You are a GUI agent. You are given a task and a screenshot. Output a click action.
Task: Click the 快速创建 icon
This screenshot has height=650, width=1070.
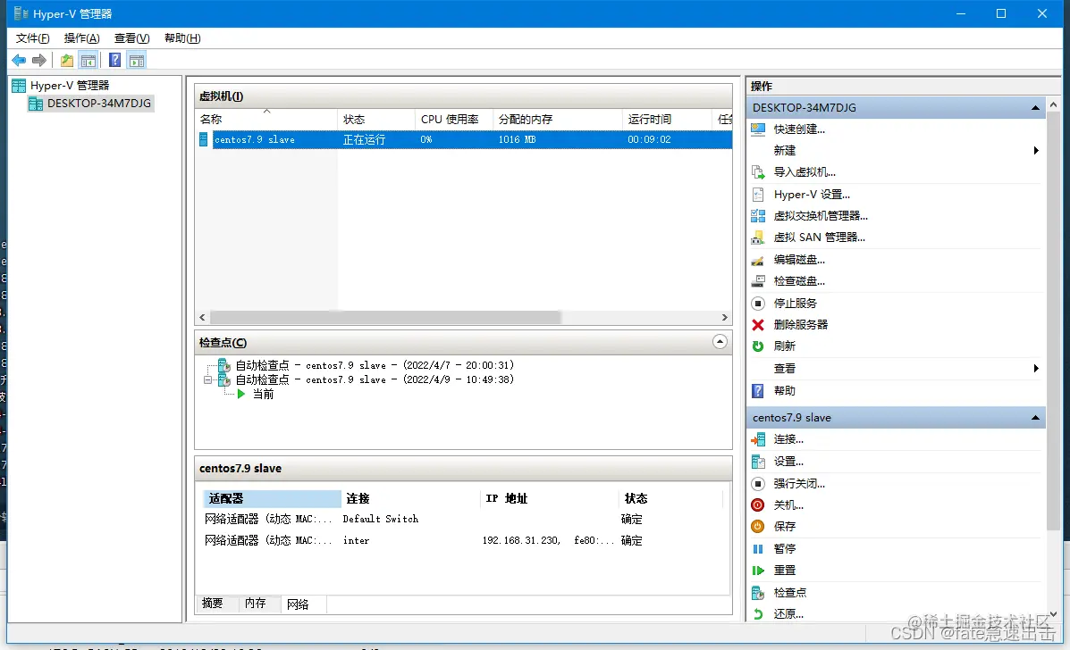coord(758,129)
